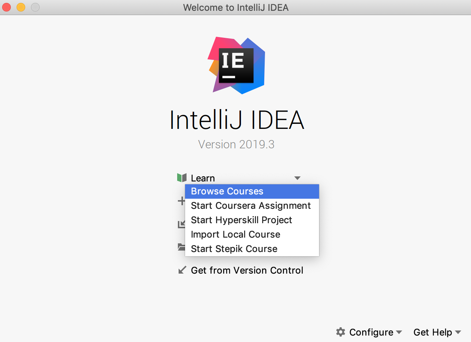
Task: Choose Start Hyperskill Project
Action: pyautogui.click(x=252, y=220)
